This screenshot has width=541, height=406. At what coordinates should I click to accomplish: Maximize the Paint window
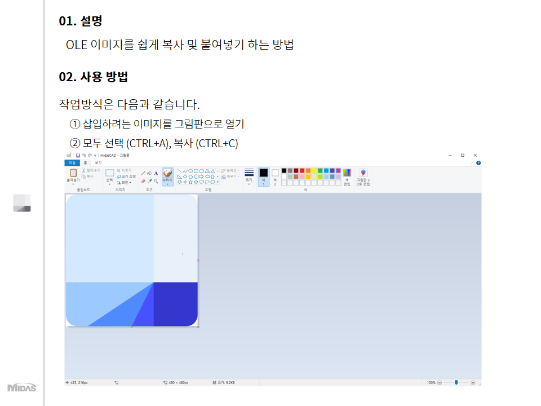click(463, 156)
